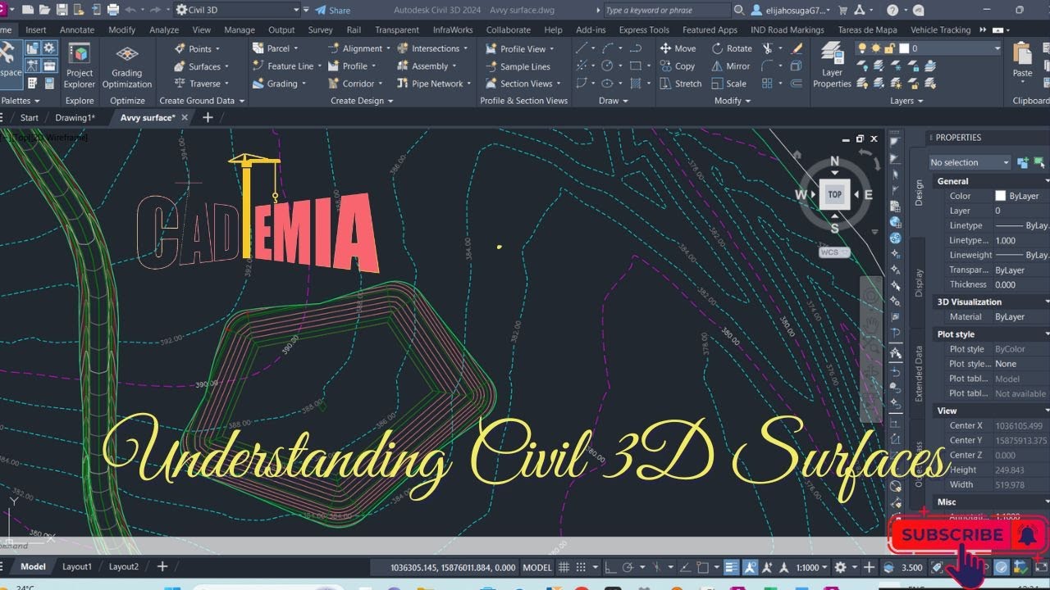Open the elijahosugaG7 account menu
Viewport: 1050px width, 590px height.
coord(789,10)
